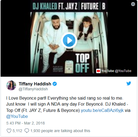
Task: Click the TOP OFF title on the cover
Action: tap(82, 63)
